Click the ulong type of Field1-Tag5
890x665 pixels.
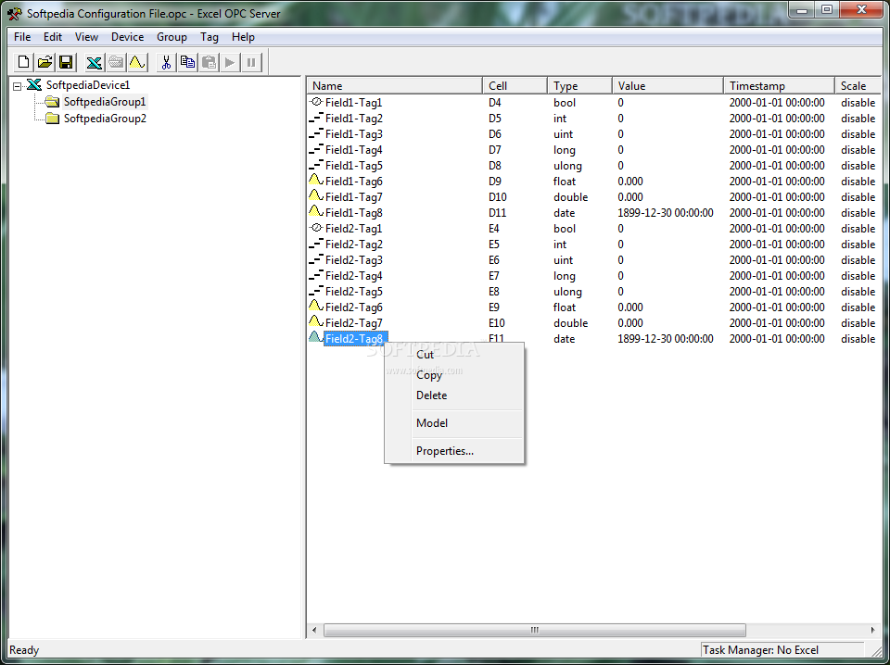[567, 166]
